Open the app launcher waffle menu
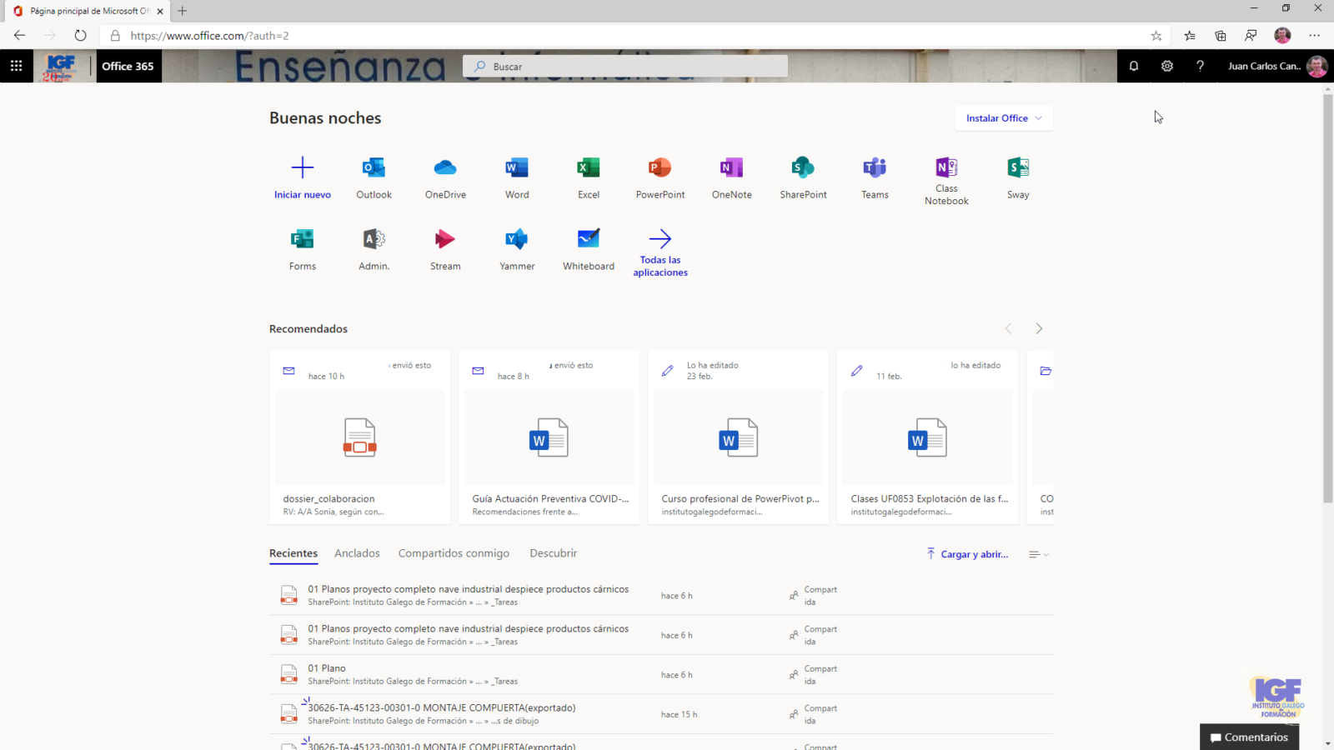The height and width of the screenshot is (750, 1334). point(17,66)
